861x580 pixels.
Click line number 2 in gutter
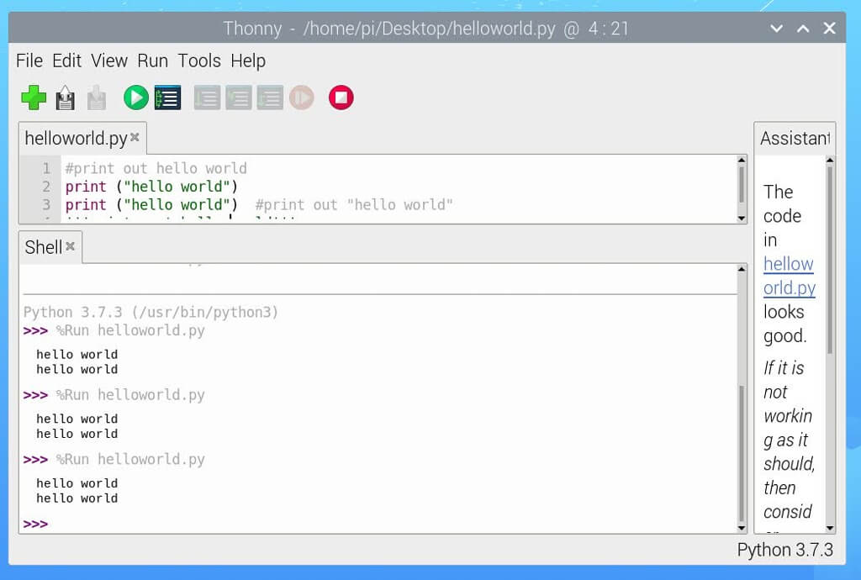click(46, 187)
